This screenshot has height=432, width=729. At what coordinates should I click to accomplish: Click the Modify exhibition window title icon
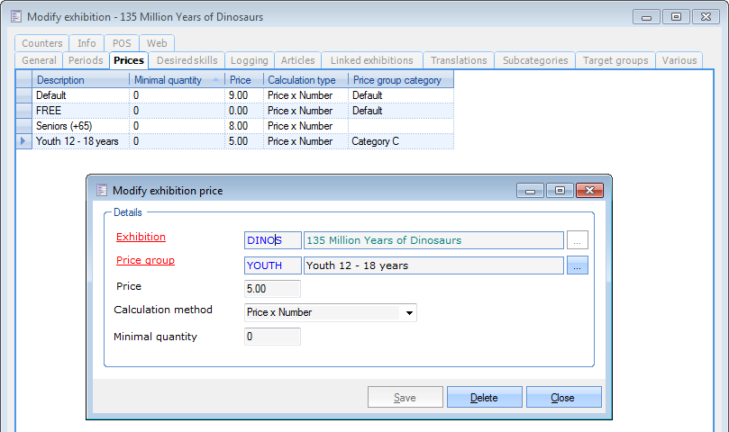15,17
